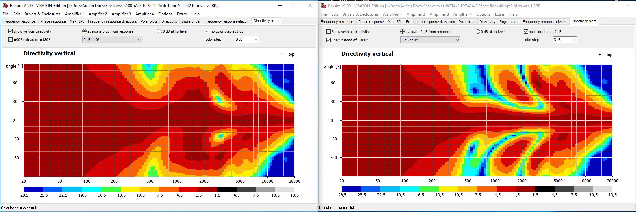The width and height of the screenshot is (636, 212).
Task: Click the yellow legend swatch, right window
Action: point(448,189)
